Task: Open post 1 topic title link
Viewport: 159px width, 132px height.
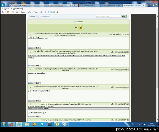Action: (x=66, y=34)
